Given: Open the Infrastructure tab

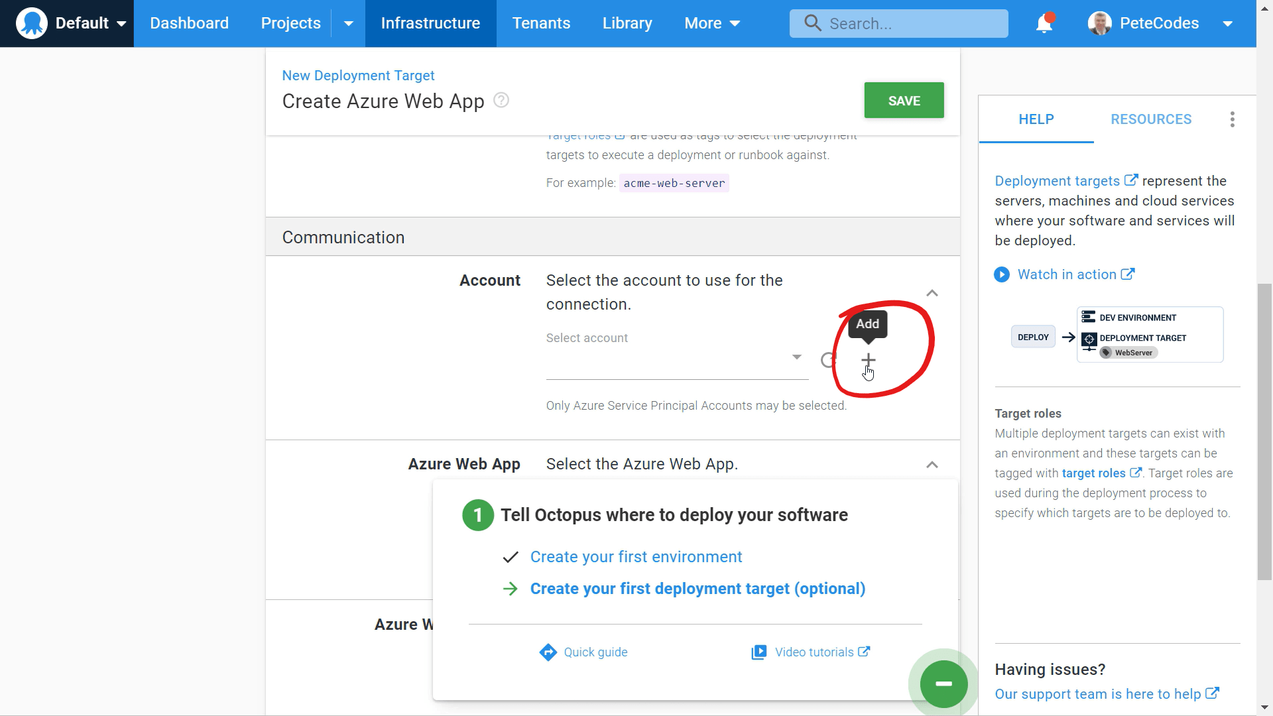Looking at the screenshot, I should (x=430, y=23).
